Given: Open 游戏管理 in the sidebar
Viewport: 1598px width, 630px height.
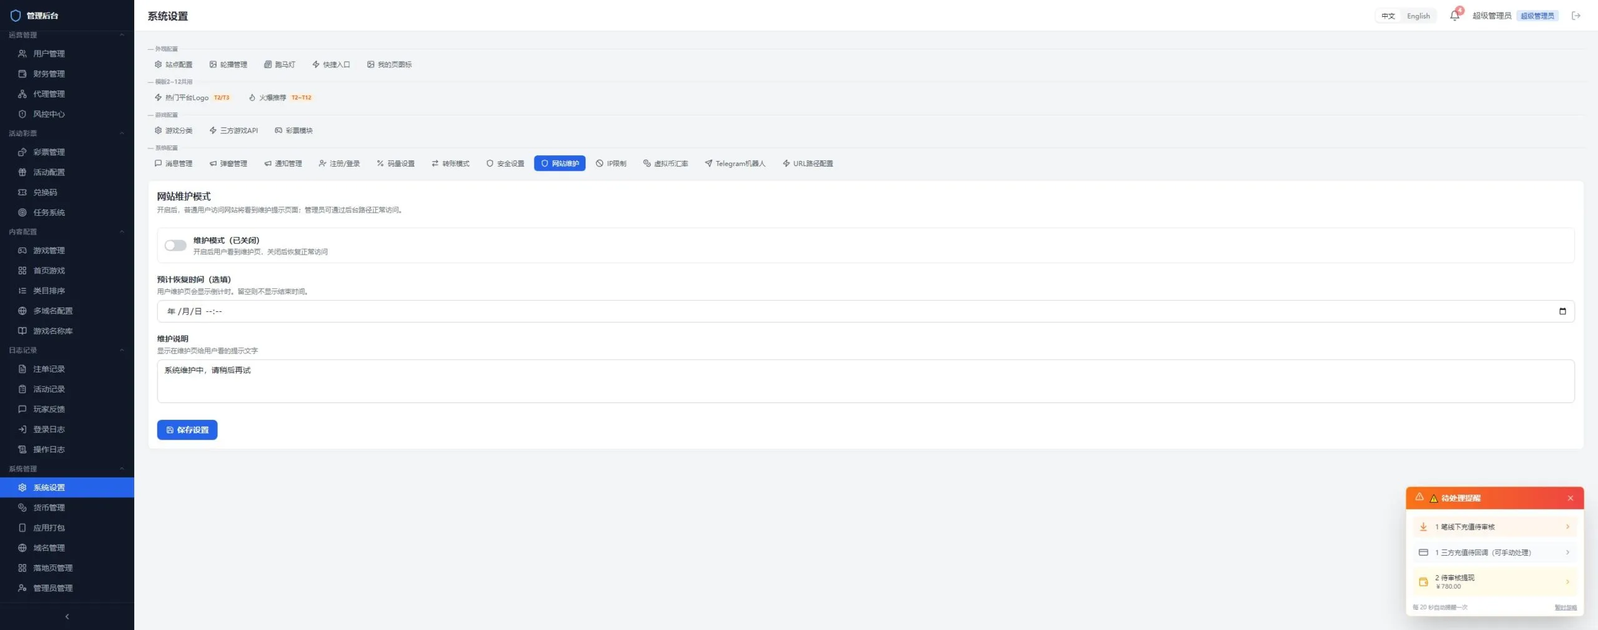Looking at the screenshot, I should (x=67, y=250).
